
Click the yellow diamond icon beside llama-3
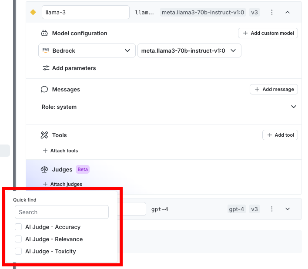point(33,12)
